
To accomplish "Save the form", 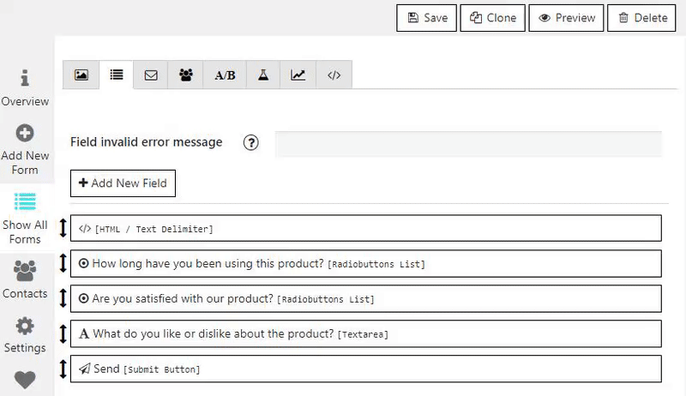I will 426,18.
